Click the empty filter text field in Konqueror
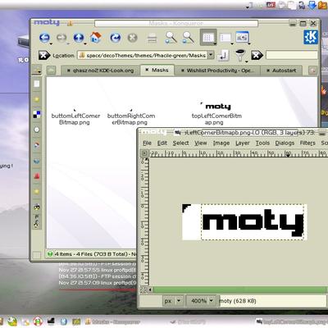Screen dimensions: 328x328 point(292,55)
